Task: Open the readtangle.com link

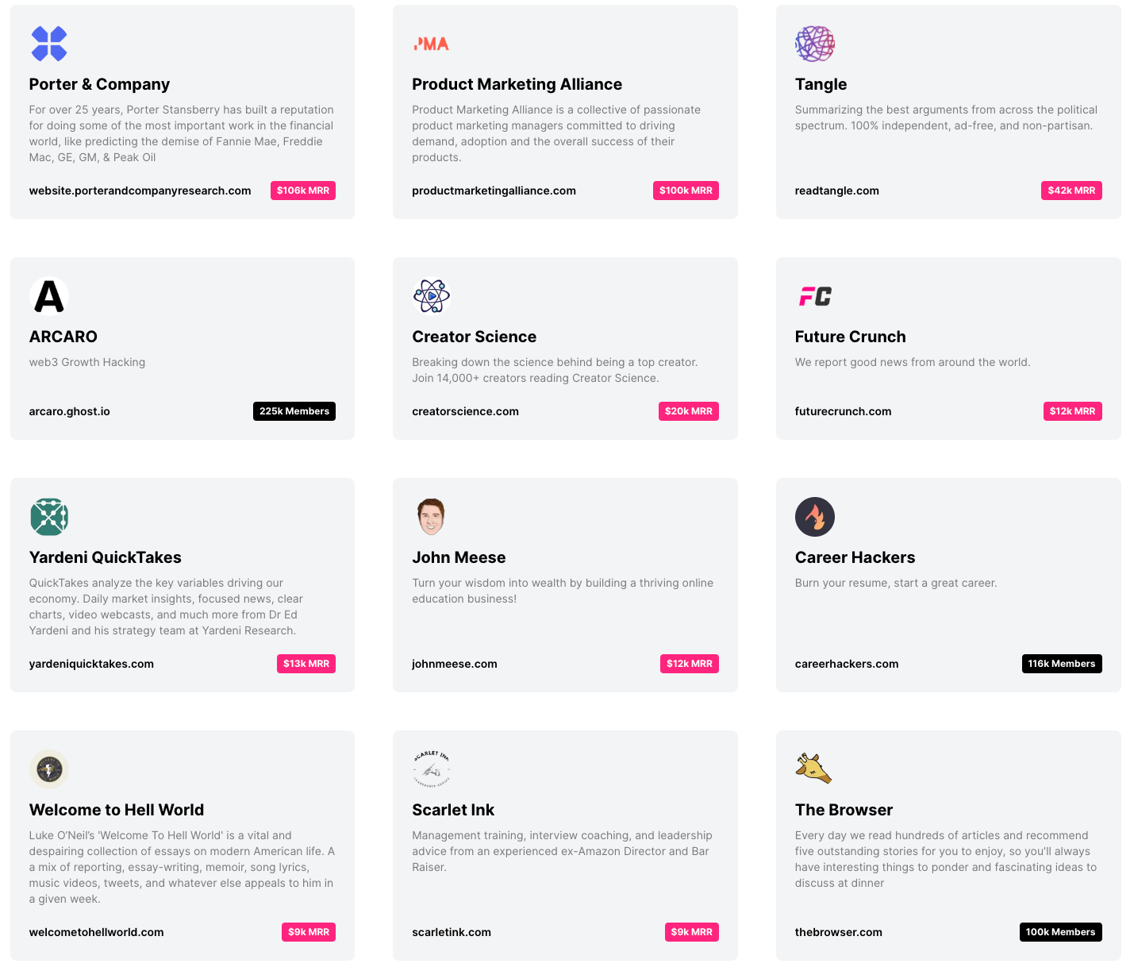Action: (837, 191)
